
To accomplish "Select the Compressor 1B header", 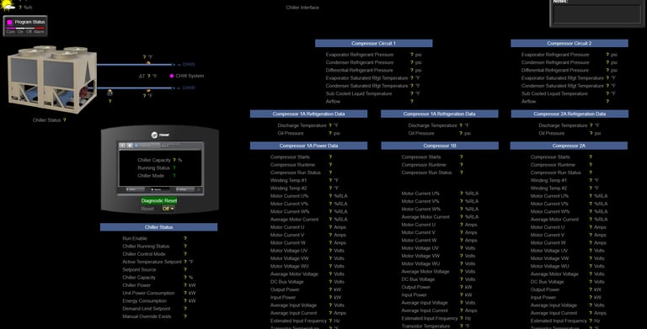I will coord(440,146).
